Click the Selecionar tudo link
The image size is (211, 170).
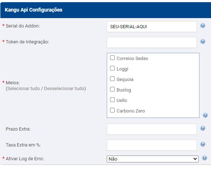[x=23, y=89]
